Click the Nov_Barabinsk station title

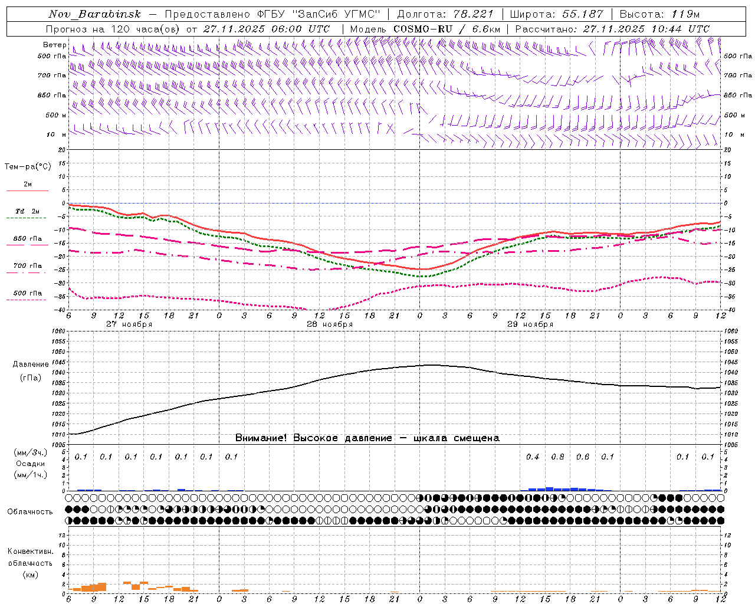pos(95,14)
